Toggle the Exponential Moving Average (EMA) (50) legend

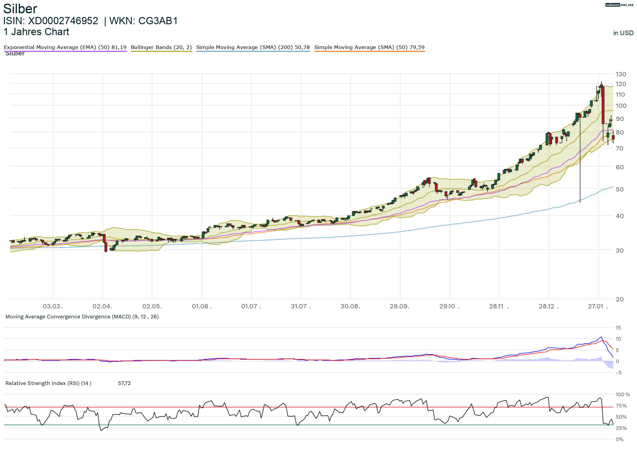click(x=65, y=47)
